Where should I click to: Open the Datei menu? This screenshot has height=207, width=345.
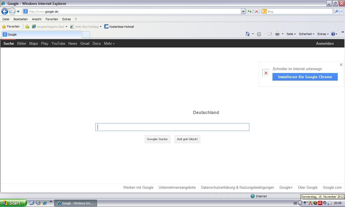[x=6, y=19]
